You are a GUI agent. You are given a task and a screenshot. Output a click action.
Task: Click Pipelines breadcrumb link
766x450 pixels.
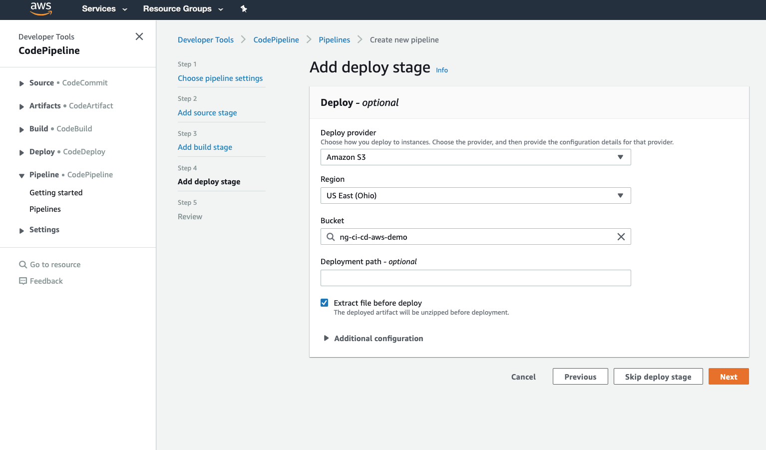click(x=335, y=40)
